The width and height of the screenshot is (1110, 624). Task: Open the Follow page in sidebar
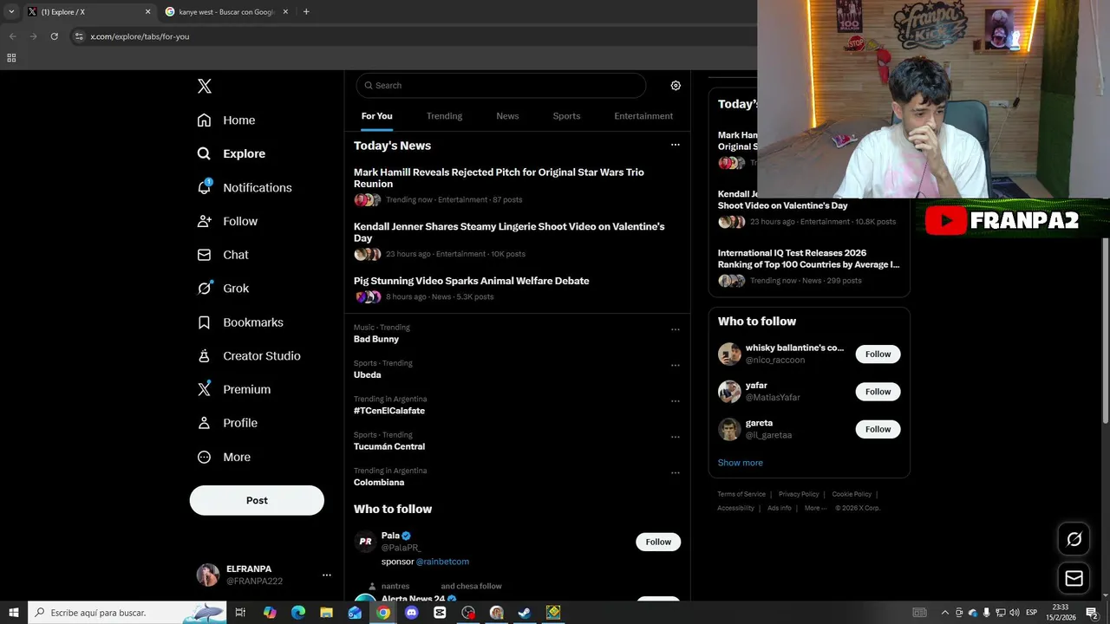coord(227,221)
